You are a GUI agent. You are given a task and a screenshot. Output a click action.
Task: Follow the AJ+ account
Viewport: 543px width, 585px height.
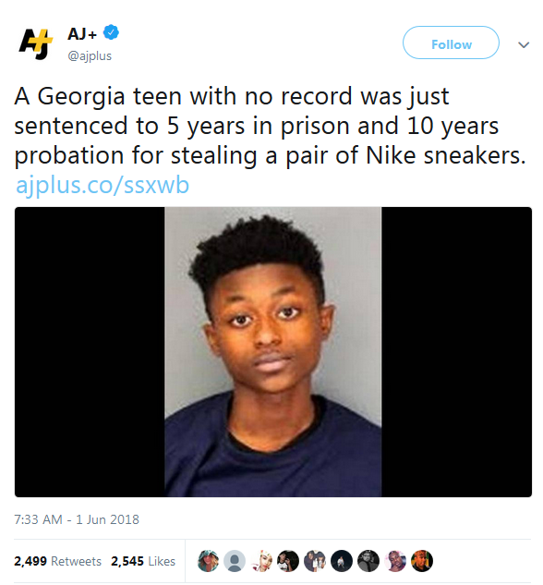click(451, 43)
